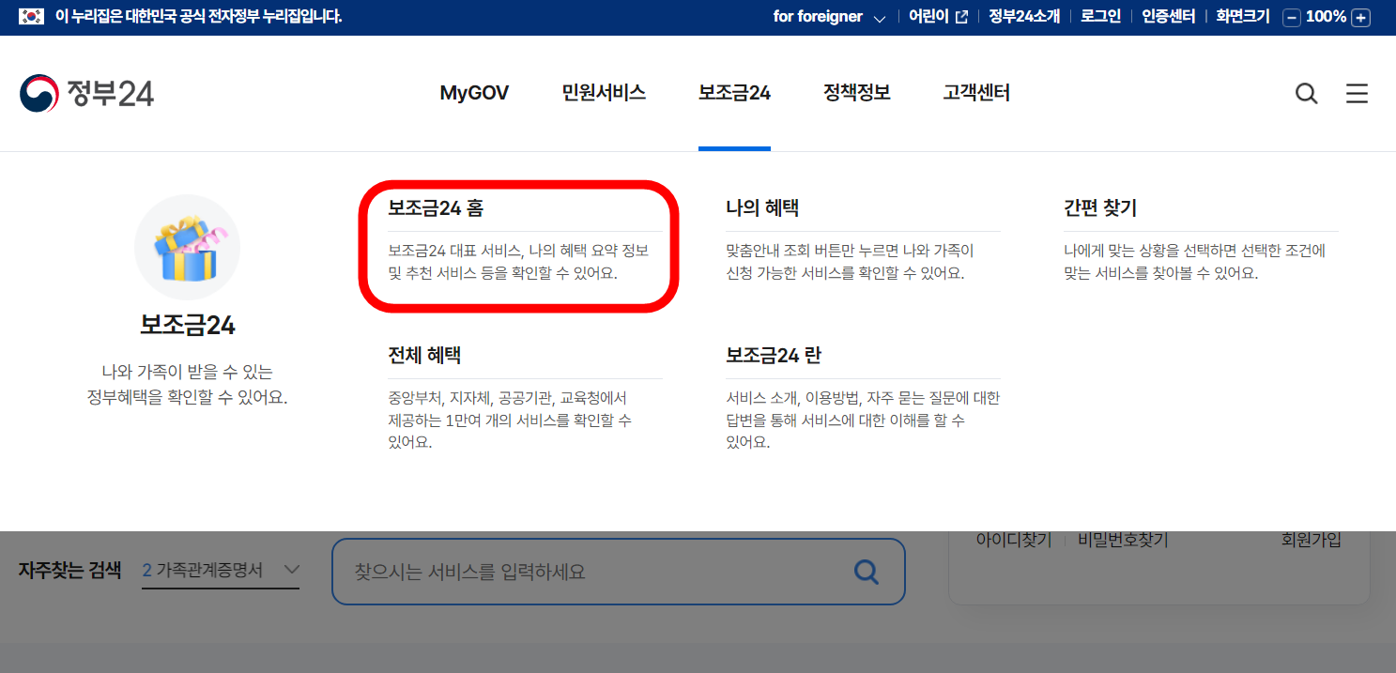Screen dimensions: 1396x673
Task: Click the 보조금24 gift box illustration
Action: pos(188,247)
